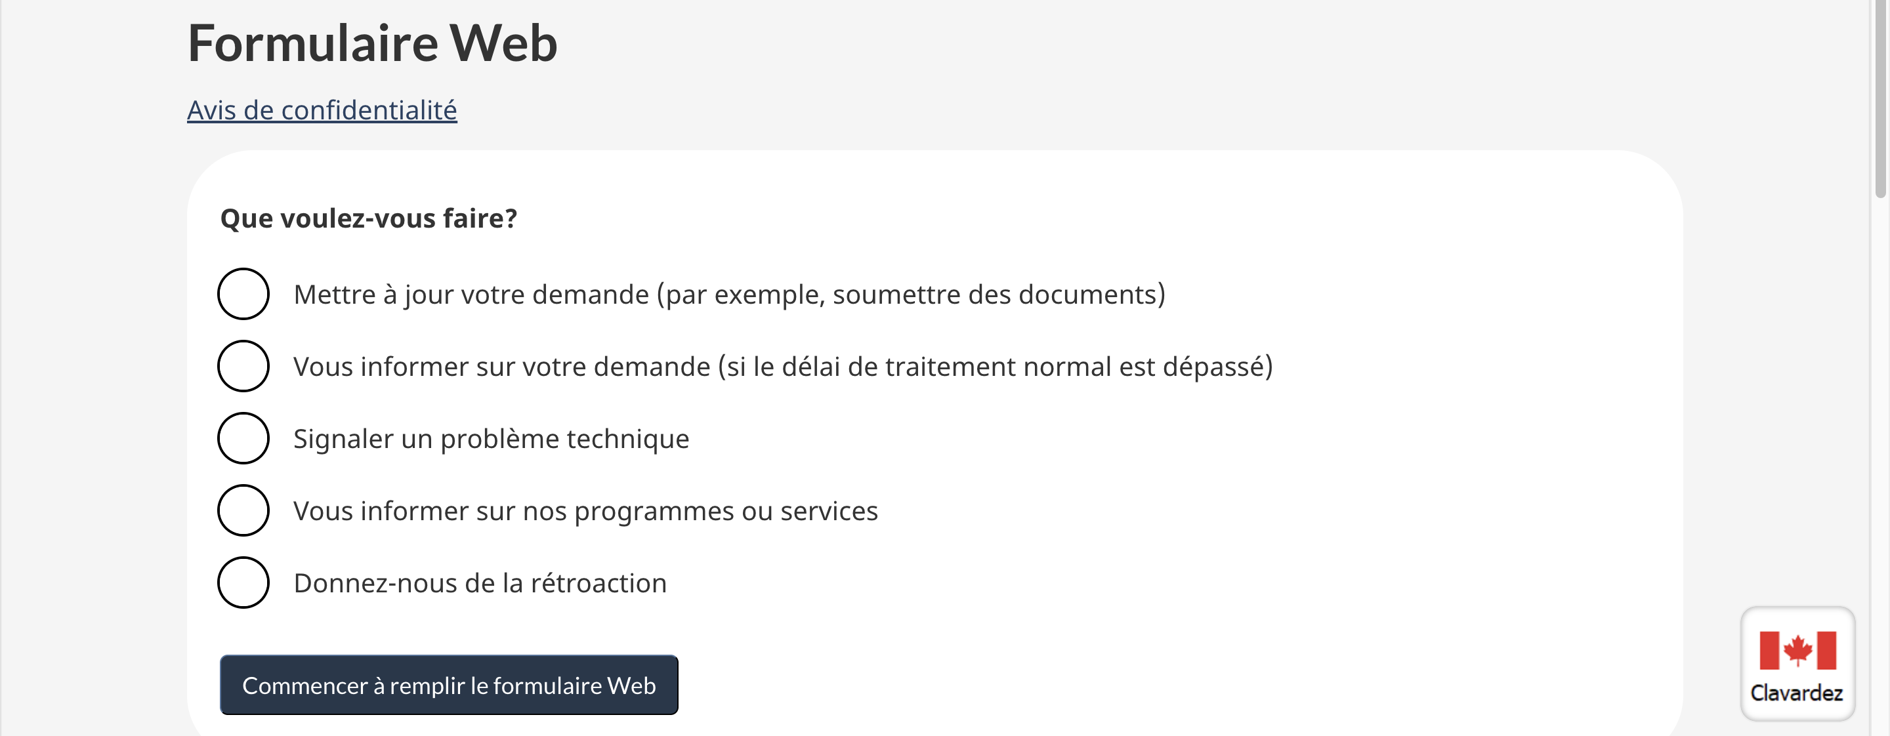Open the Avis de confidentialité link
This screenshot has width=1890, height=736.
322,110
